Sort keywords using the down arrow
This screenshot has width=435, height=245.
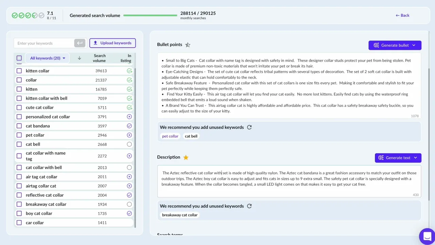(79, 58)
